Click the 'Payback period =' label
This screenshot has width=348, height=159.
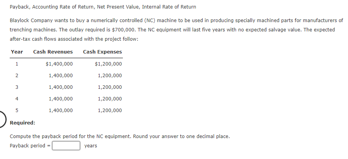[x=30, y=146]
